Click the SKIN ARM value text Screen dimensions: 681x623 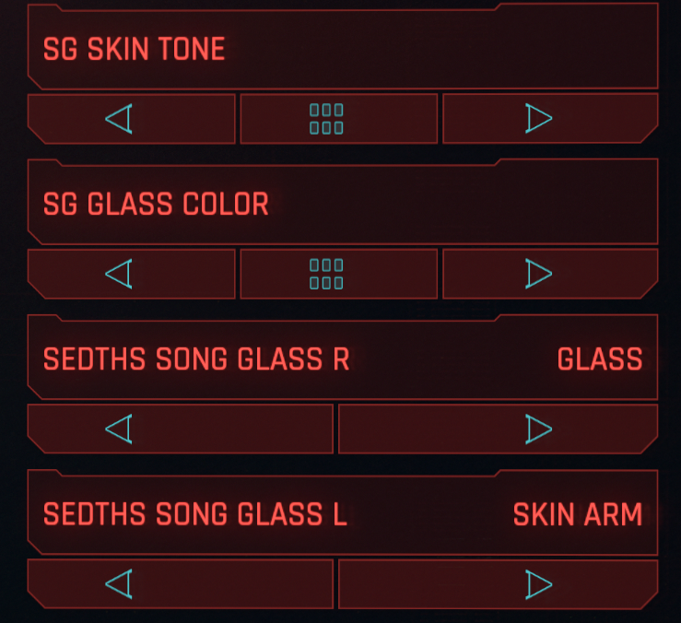578,513
